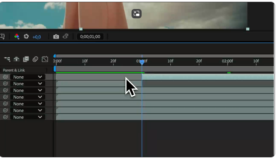Click the second layer's parent pick whip spiral

5,84
